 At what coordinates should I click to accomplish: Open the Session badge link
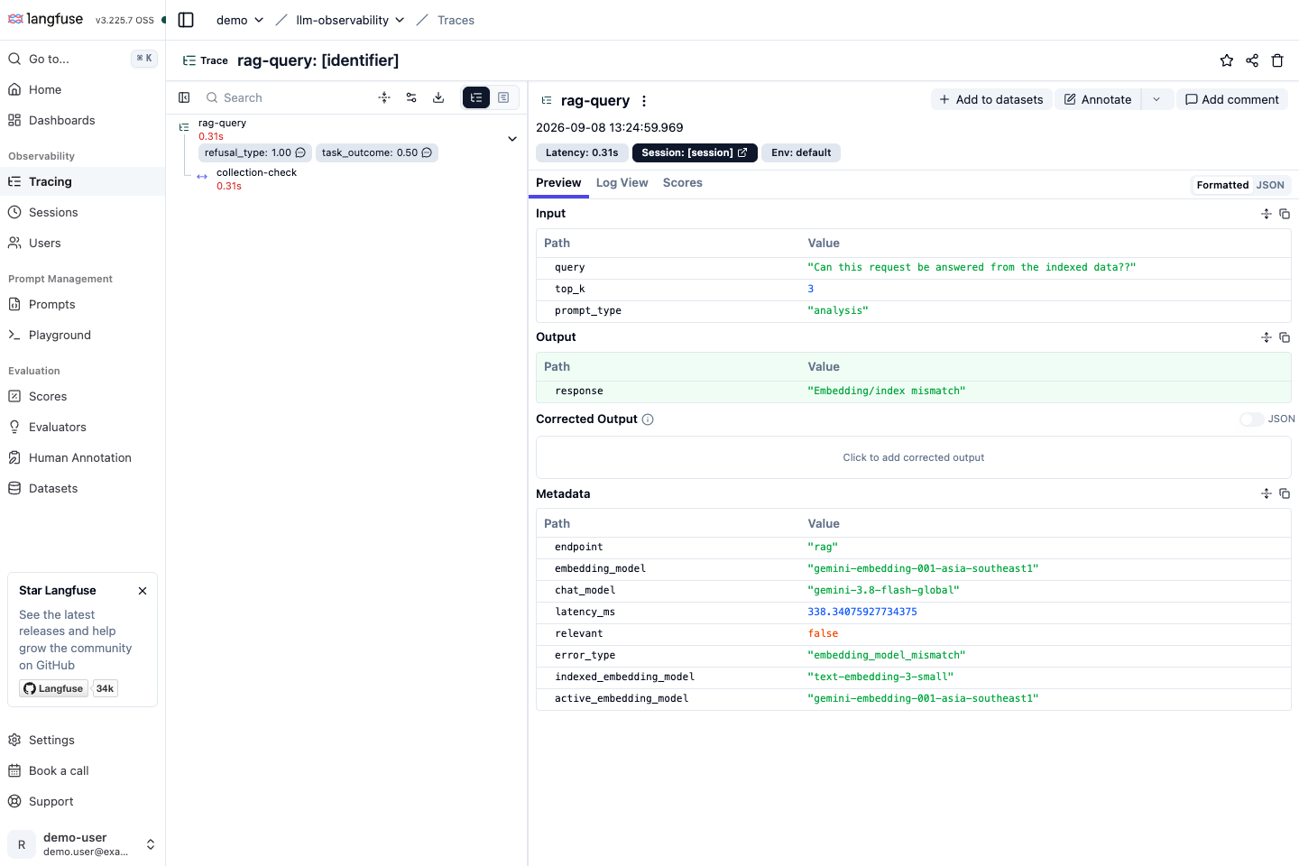click(x=695, y=152)
